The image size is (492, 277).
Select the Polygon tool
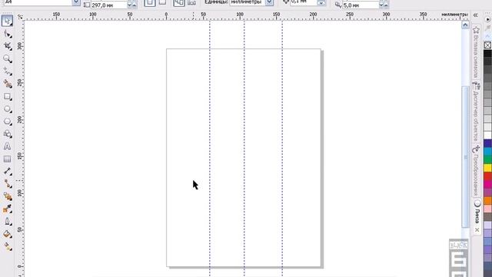[7, 122]
